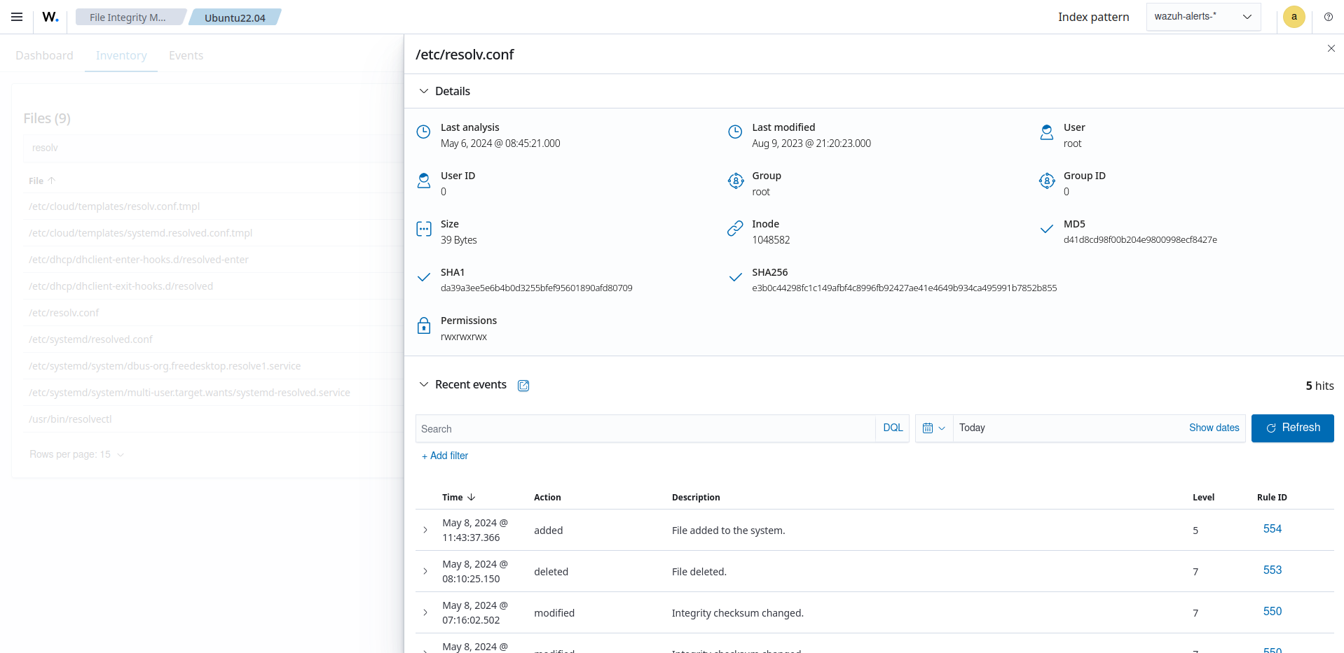Toggle DQL query language switch
Image resolution: width=1344 pixels, height=653 pixels.
[892, 428]
